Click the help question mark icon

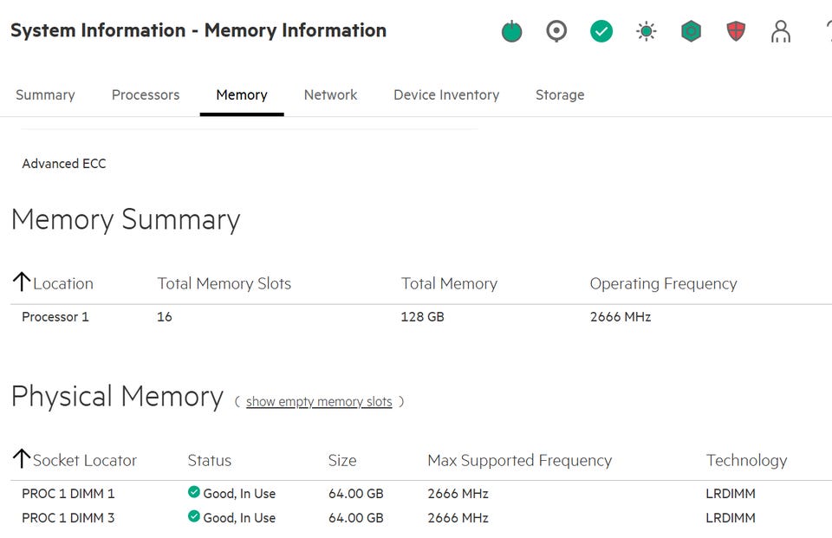click(x=826, y=32)
